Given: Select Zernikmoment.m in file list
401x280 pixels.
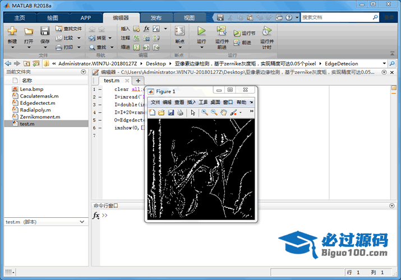Looking at the screenshot, I should coord(40,116).
